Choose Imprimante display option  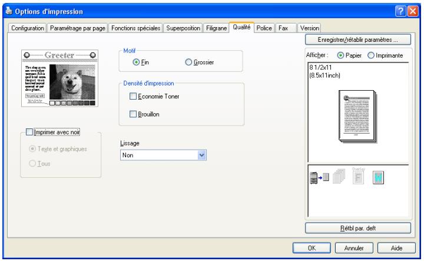[385, 55]
